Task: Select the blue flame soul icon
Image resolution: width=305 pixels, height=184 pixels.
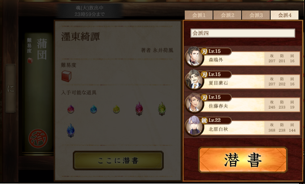Action: tap(71, 130)
